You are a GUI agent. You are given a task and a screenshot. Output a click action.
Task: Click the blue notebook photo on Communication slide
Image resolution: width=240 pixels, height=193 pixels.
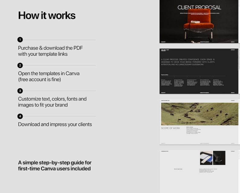pyautogui.click(x=206, y=158)
